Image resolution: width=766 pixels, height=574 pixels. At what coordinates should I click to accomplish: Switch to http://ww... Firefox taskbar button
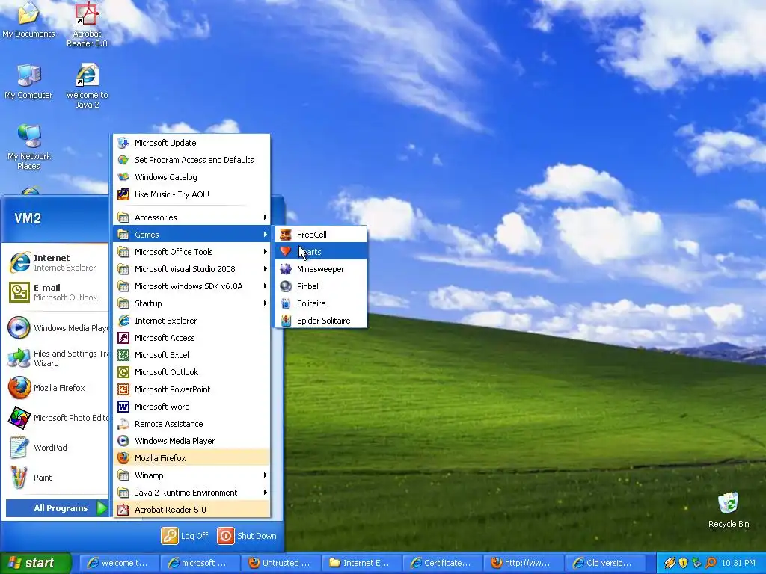tap(524, 564)
